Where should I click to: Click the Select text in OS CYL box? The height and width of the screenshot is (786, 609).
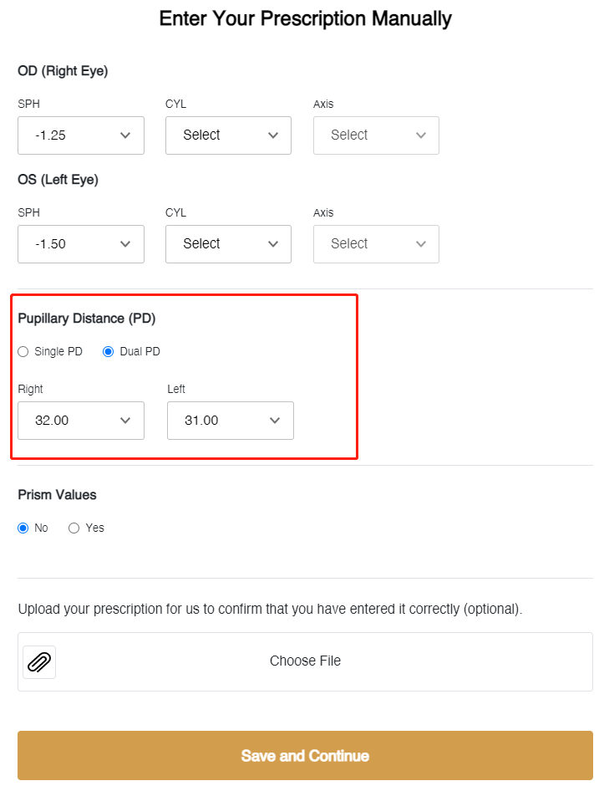201,244
